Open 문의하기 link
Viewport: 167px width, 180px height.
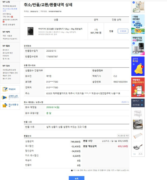tap(6, 50)
